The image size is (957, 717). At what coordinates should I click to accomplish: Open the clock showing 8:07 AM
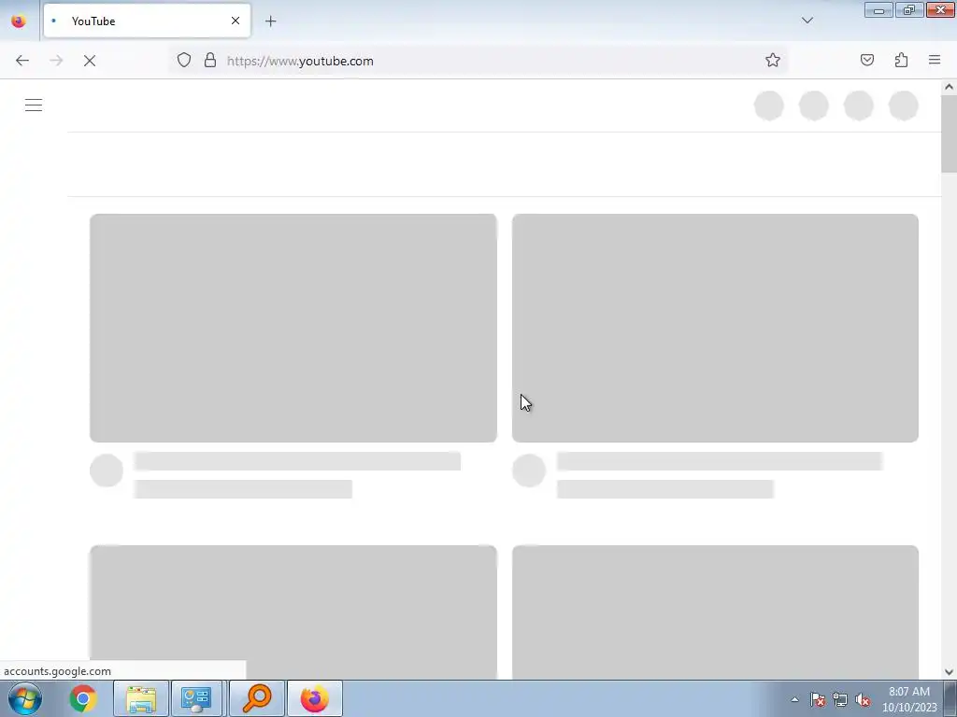(x=908, y=699)
